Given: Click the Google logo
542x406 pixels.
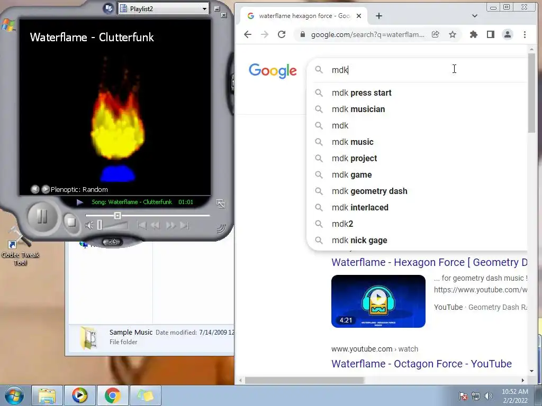Looking at the screenshot, I should tap(273, 71).
